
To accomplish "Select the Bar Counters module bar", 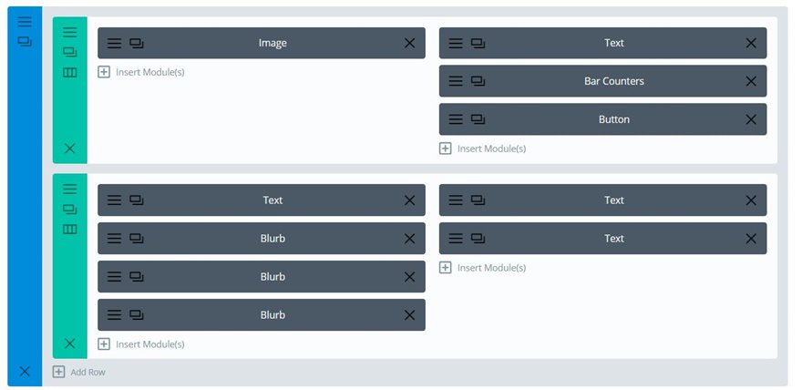I will click(613, 81).
